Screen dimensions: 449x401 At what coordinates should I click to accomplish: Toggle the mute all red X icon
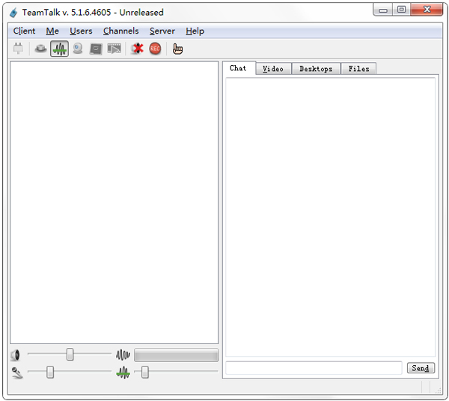point(138,49)
